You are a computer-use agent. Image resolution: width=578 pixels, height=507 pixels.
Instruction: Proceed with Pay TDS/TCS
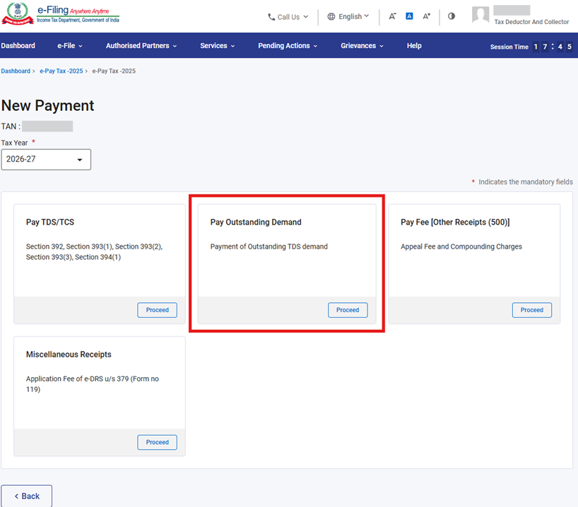tap(157, 310)
